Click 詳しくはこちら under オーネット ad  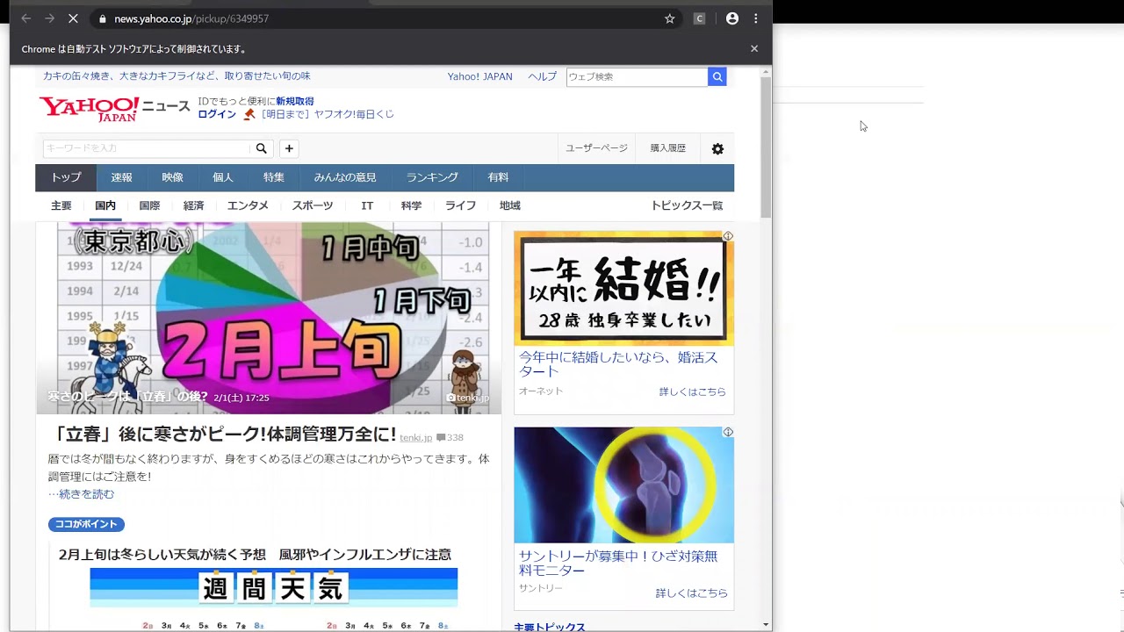(693, 391)
